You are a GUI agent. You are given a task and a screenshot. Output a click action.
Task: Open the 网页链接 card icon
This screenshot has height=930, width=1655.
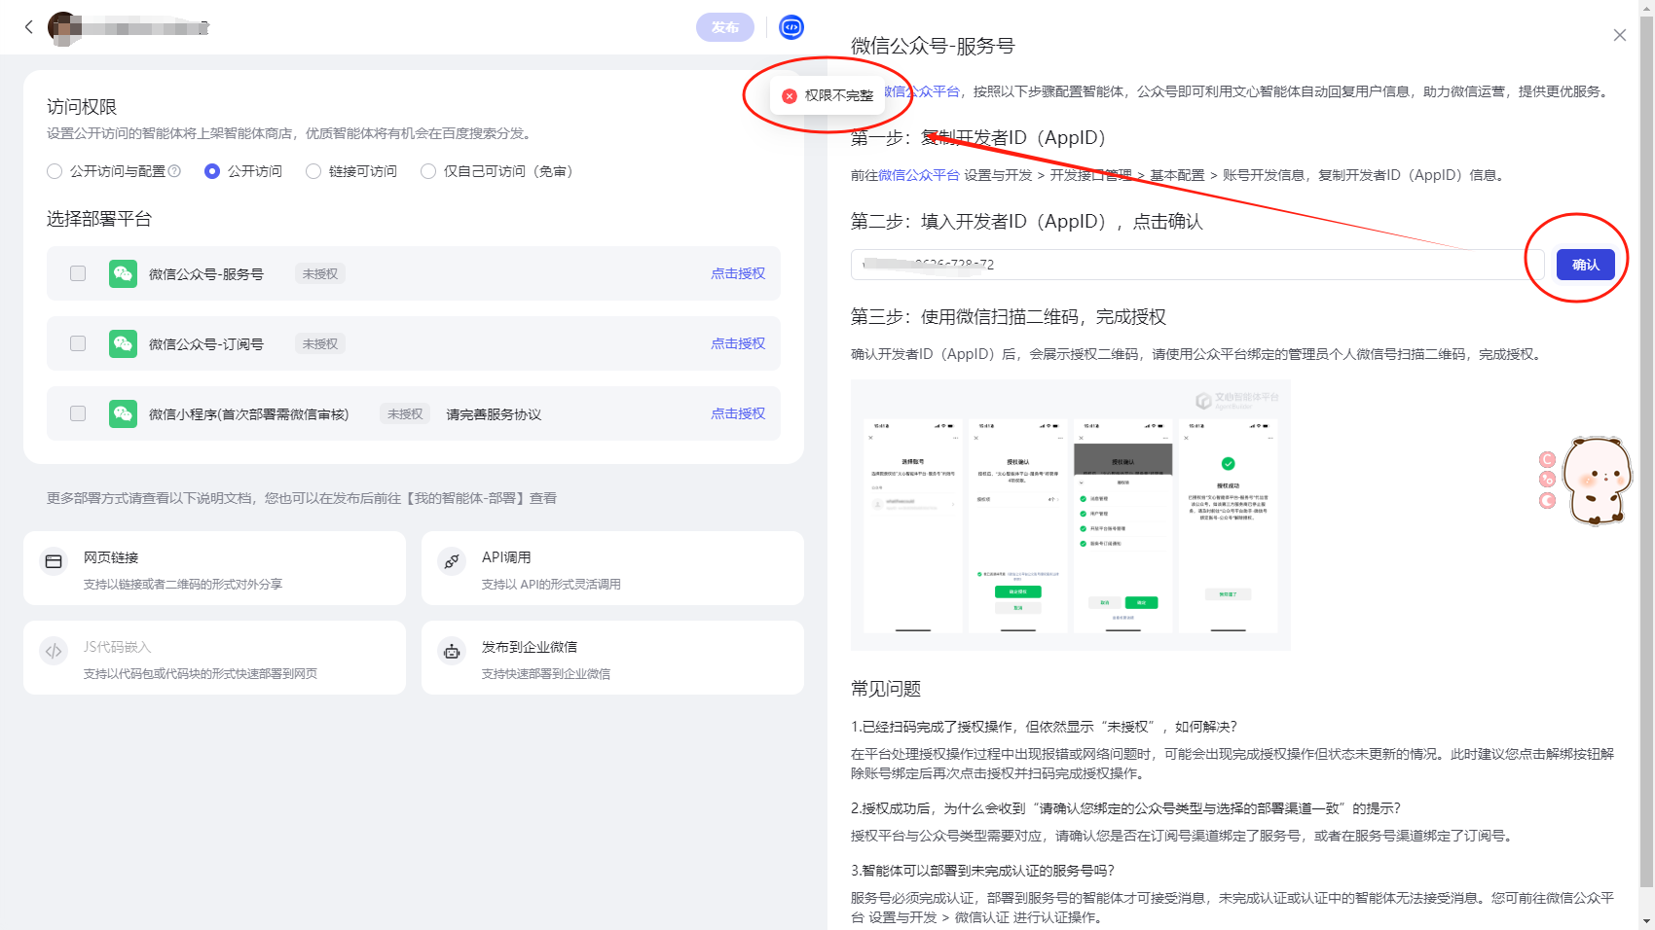tap(54, 561)
